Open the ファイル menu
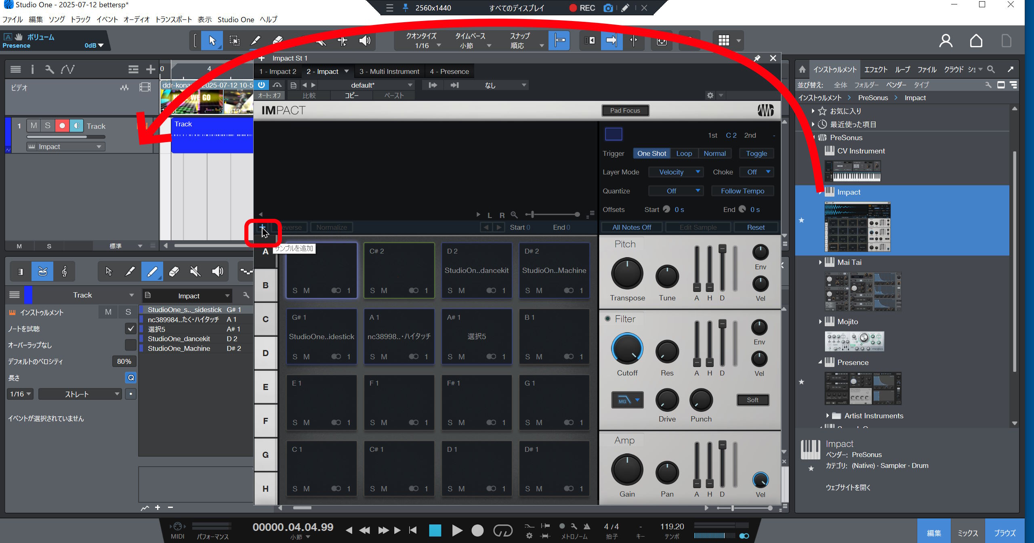This screenshot has height=543, width=1034. click(x=13, y=19)
